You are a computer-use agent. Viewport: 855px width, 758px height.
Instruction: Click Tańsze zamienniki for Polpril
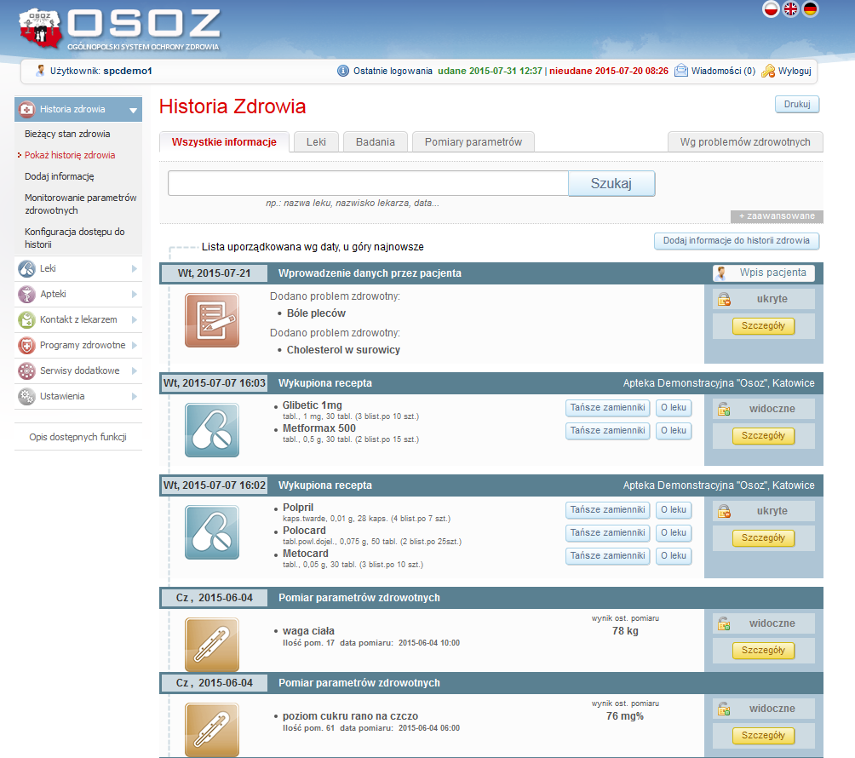608,510
